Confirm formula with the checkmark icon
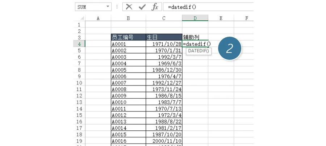This screenshot has height=146, width=326. 142,7
